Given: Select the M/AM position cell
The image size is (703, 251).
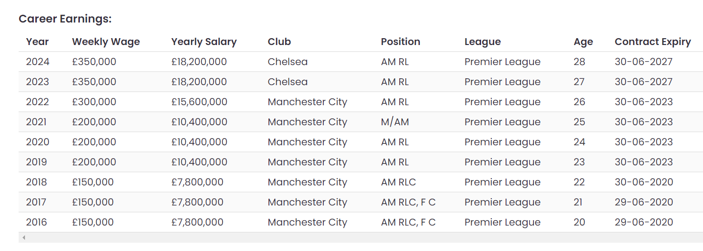Looking at the screenshot, I should [x=394, y=122].
